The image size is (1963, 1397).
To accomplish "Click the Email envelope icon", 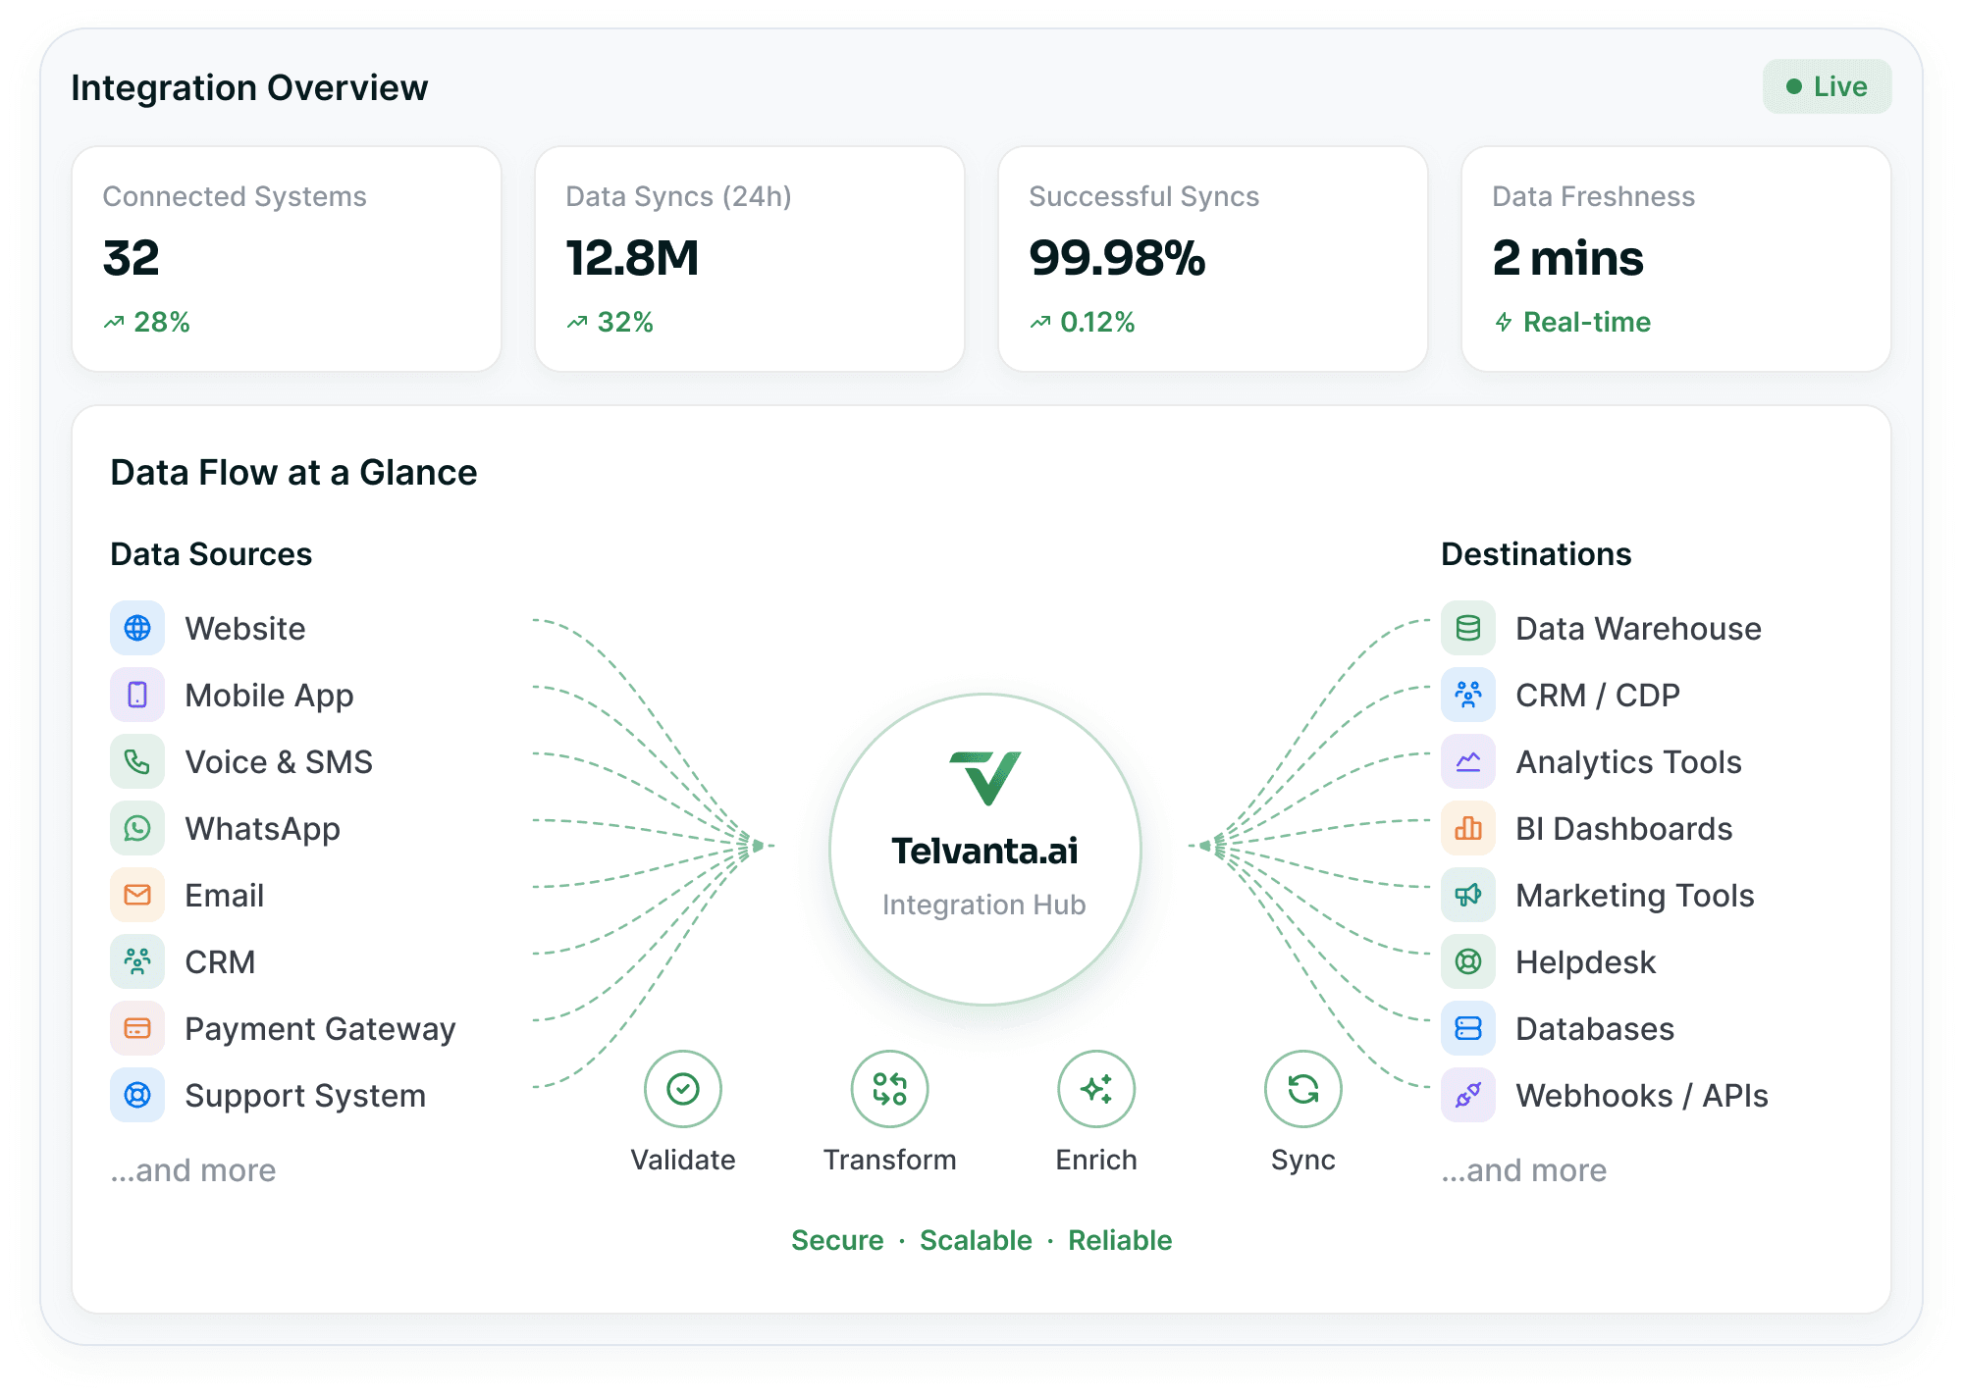I will tap(137, 895).
